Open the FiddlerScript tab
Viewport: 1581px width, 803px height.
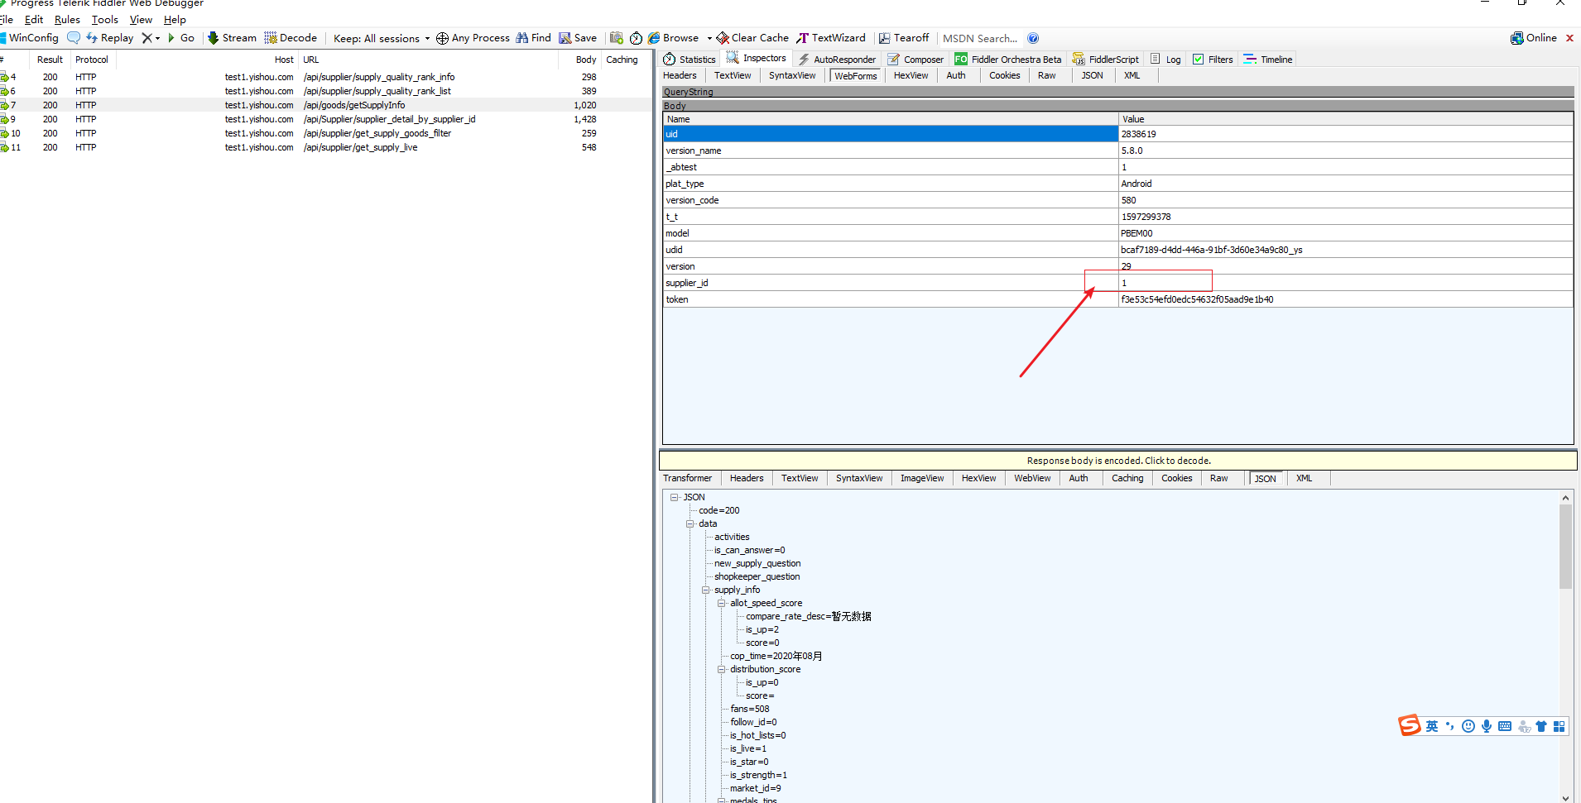(1106, 60)
